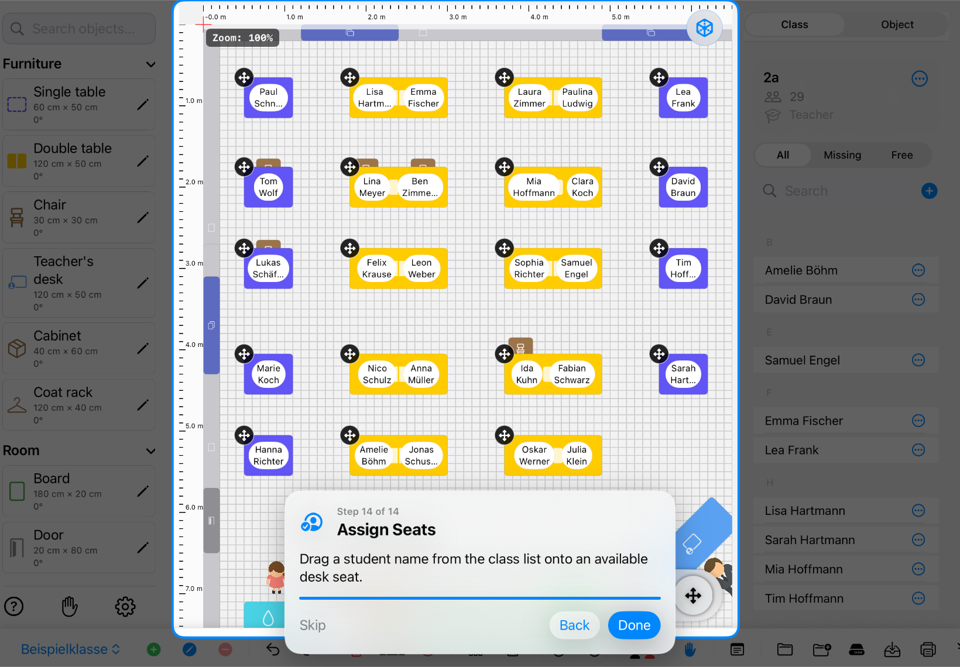Open the Beispielklasse class selector
The width and height of the screenshot is (960, 667).
point(70,649)
